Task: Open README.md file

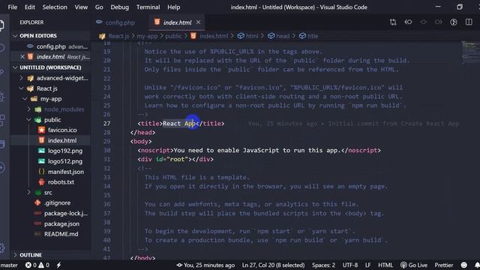Action: (x=61, y=234)
